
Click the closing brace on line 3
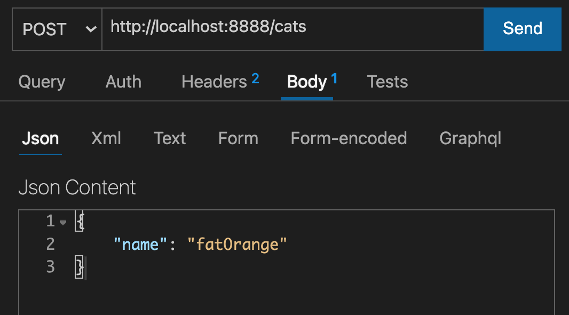tap(79, 267)
